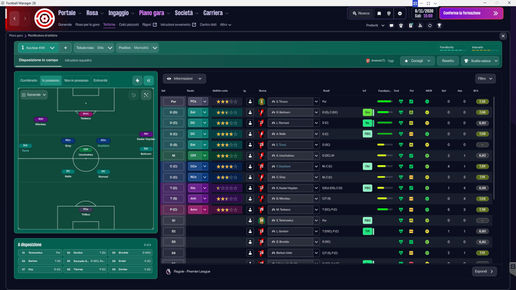Click the player instructions icon for S. Tinoco
Screen dimensions: 516x290
pos(250,101)
